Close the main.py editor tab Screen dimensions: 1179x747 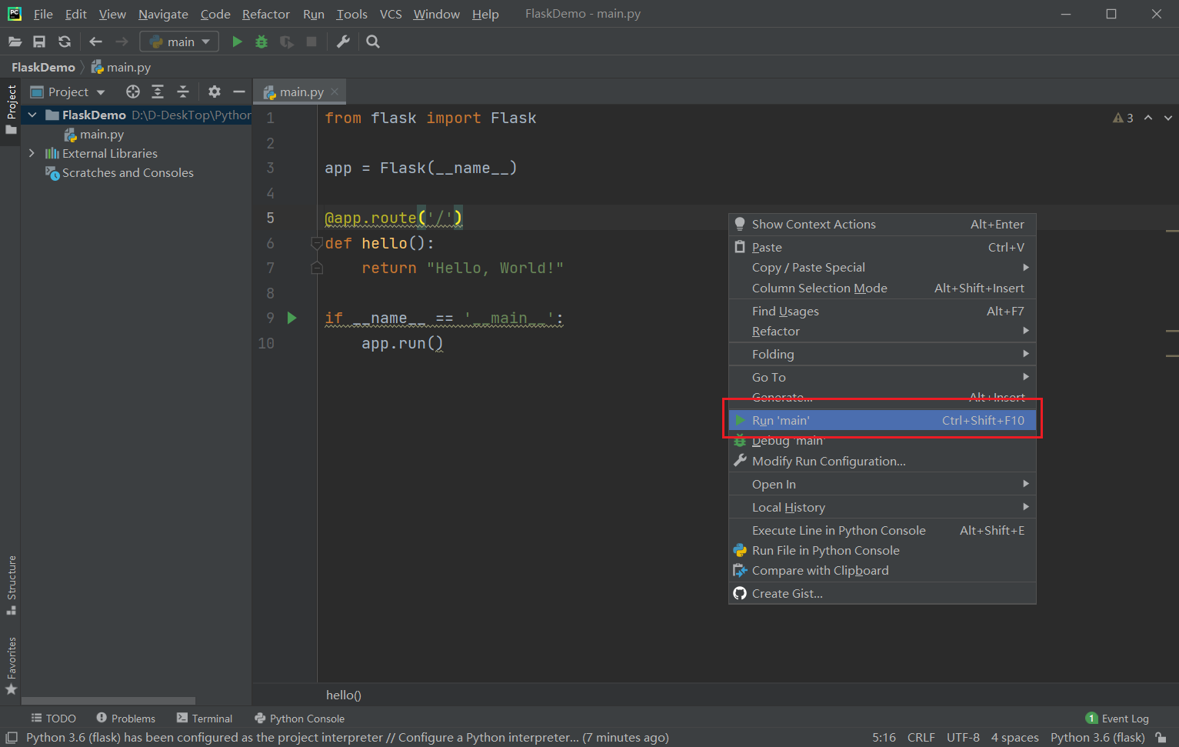point(335,92)
